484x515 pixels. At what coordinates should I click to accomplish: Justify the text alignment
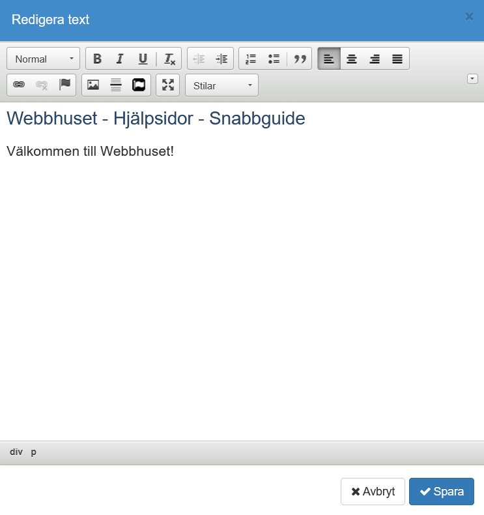(397, 59)
